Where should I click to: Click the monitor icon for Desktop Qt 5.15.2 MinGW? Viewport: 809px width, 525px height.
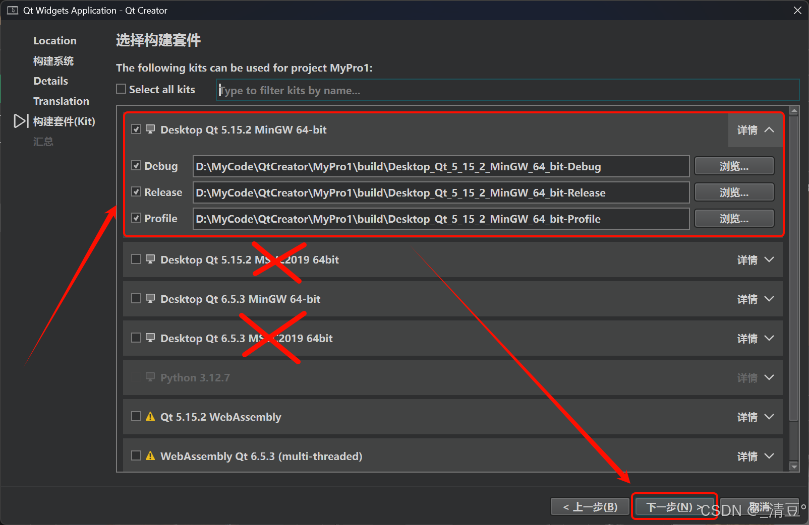pyautogui.click(x=150, y=129)
